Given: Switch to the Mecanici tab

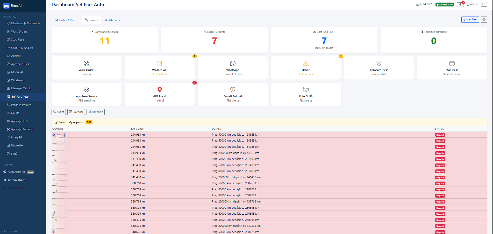Looking at the screenshot, I should pos(113,20).
